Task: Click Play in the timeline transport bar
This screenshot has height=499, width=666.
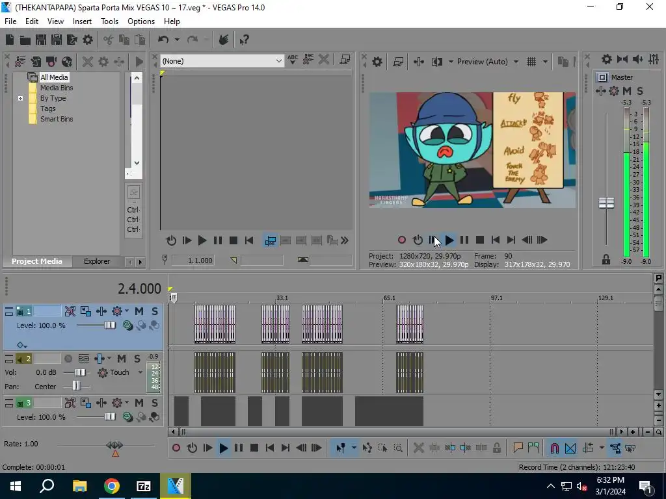Action: coord(224,448)
